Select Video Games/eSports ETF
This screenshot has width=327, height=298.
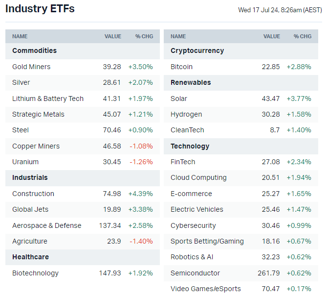[205, 289]
